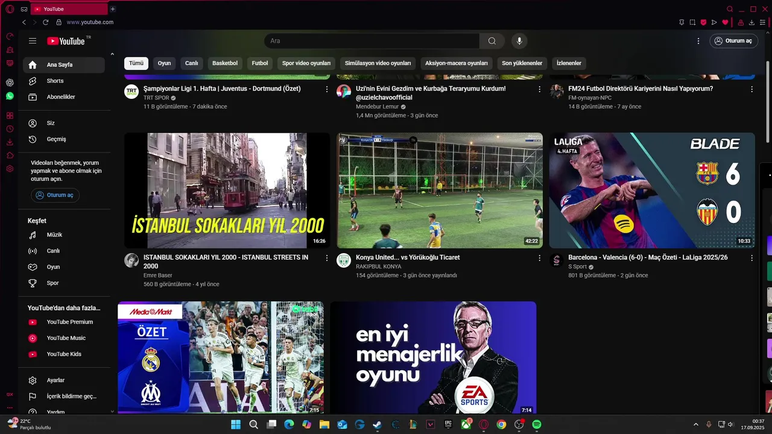Open YouTube Music link
Screen dimensions: 772x434
64,338
